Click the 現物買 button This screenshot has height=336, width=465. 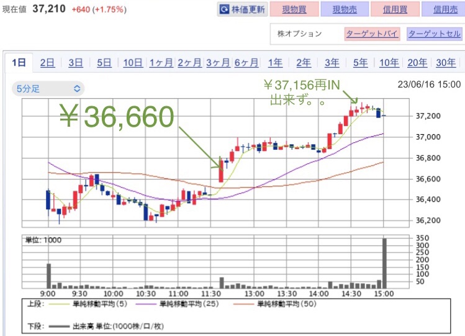pyautogui.click(x=294, y=9)
